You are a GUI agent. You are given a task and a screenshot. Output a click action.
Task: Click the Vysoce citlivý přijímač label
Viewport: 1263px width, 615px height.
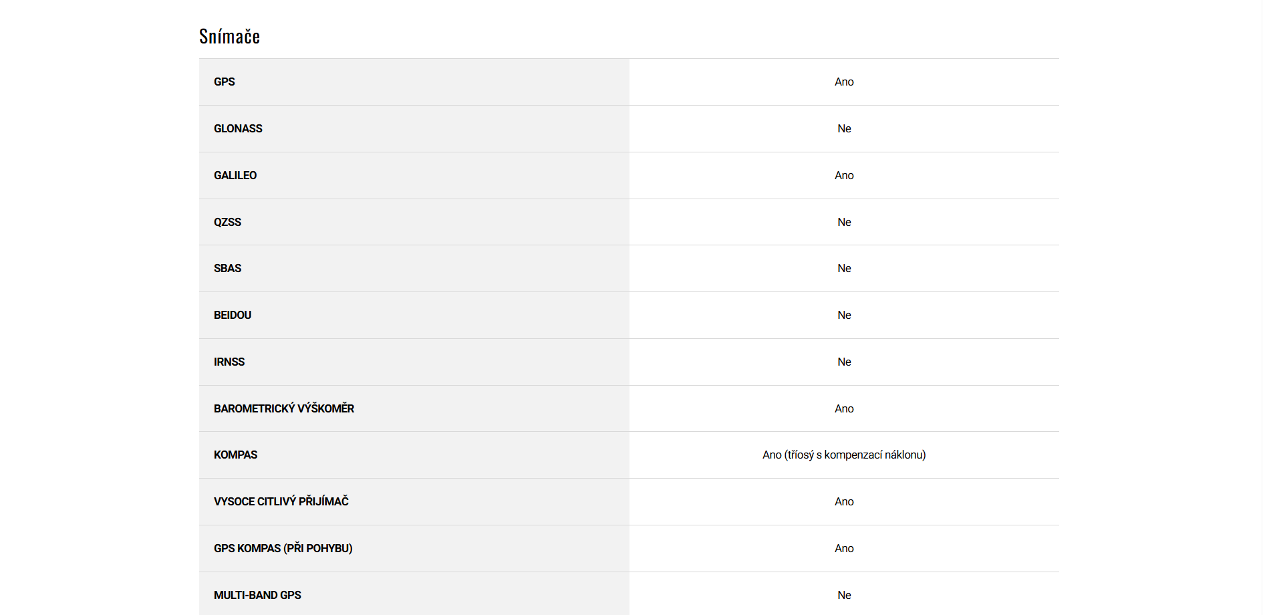click(x=281, y=501)
